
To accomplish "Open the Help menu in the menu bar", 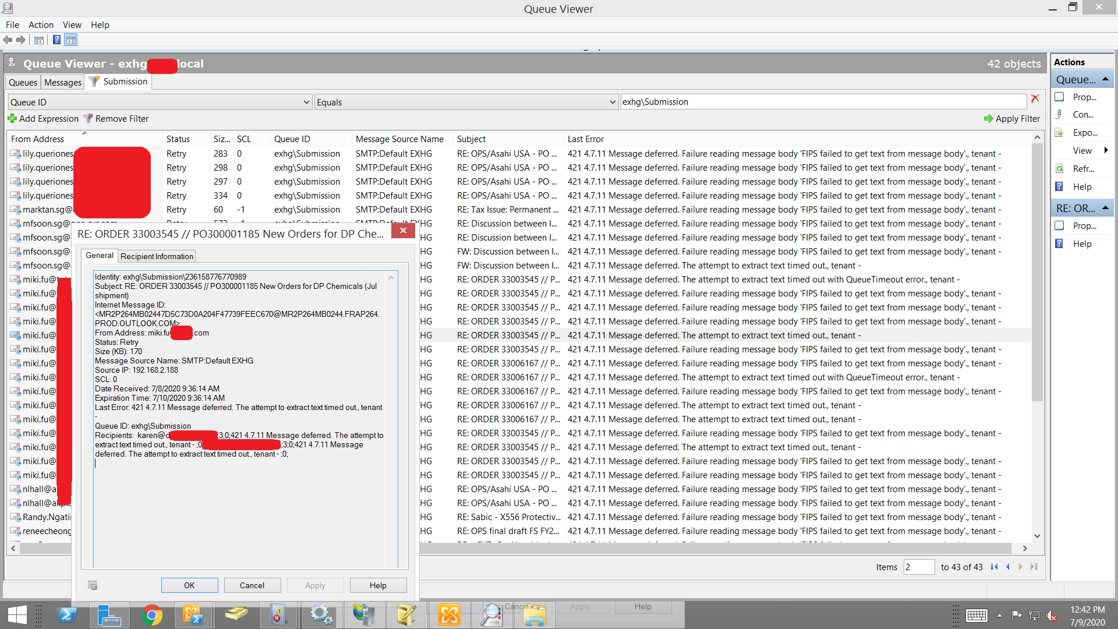I will 100,25.
